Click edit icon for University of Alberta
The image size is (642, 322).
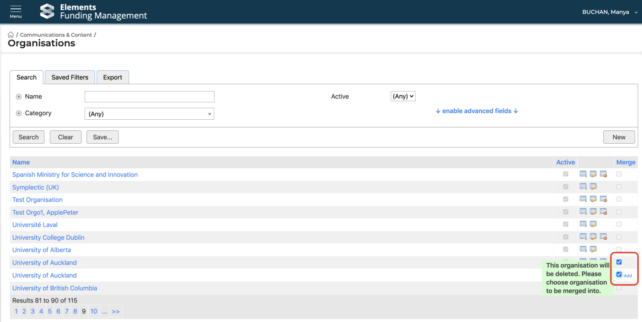[x=593, y=249]
